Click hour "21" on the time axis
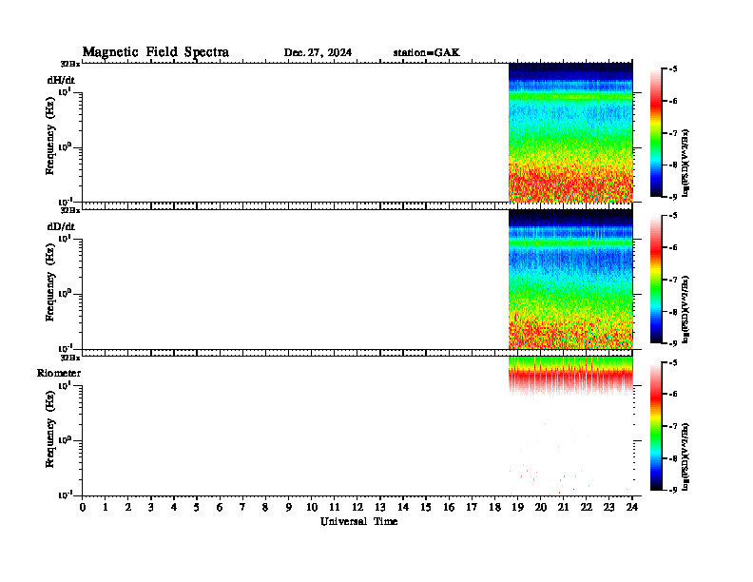The height and width of the screenshot is (582, 753). (564, 507)
